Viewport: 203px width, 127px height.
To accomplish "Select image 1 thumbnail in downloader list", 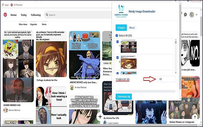I will tap(129, 46).
